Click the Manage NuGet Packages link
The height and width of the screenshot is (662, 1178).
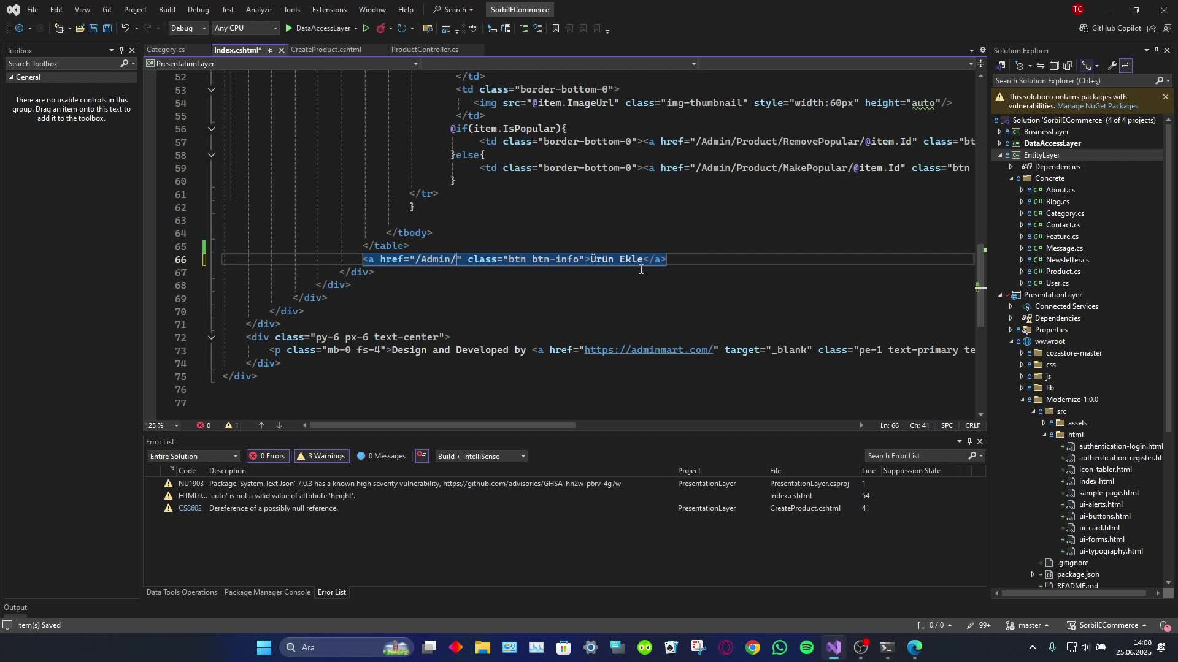pyautogui.click(x=1098, y=106)
